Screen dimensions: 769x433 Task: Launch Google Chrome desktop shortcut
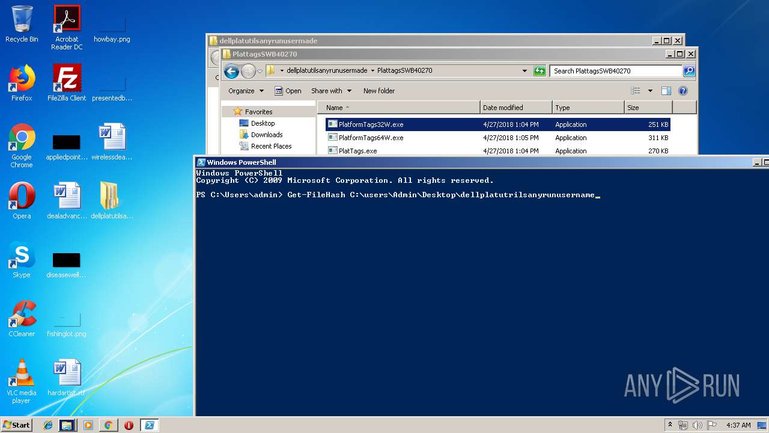point(22,146)
